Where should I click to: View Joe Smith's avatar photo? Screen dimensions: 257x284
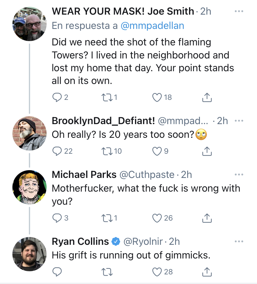(27, 24)
